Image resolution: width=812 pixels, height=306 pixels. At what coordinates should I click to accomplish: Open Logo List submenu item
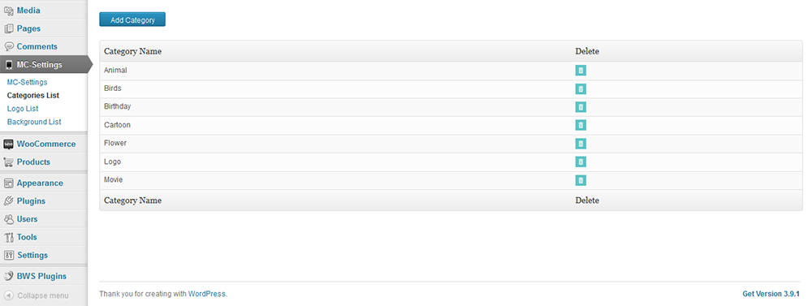[23, 109]
